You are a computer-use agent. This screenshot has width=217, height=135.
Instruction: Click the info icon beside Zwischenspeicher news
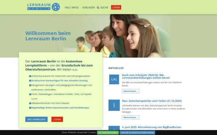pyautogui.click(x=114, y=105)
